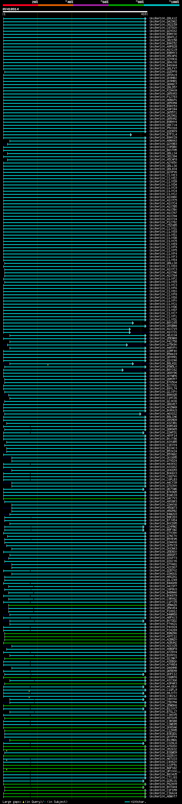Screen dimensions: 182x804
Task: Select the UniRef100_B7GL27 label
Action: (x=163, y=712)
